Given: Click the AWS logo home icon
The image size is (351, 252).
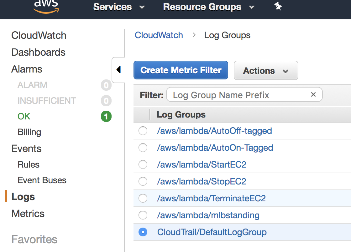Looking at the screenshot, I should pyautogui.click(x=46, y=6).
